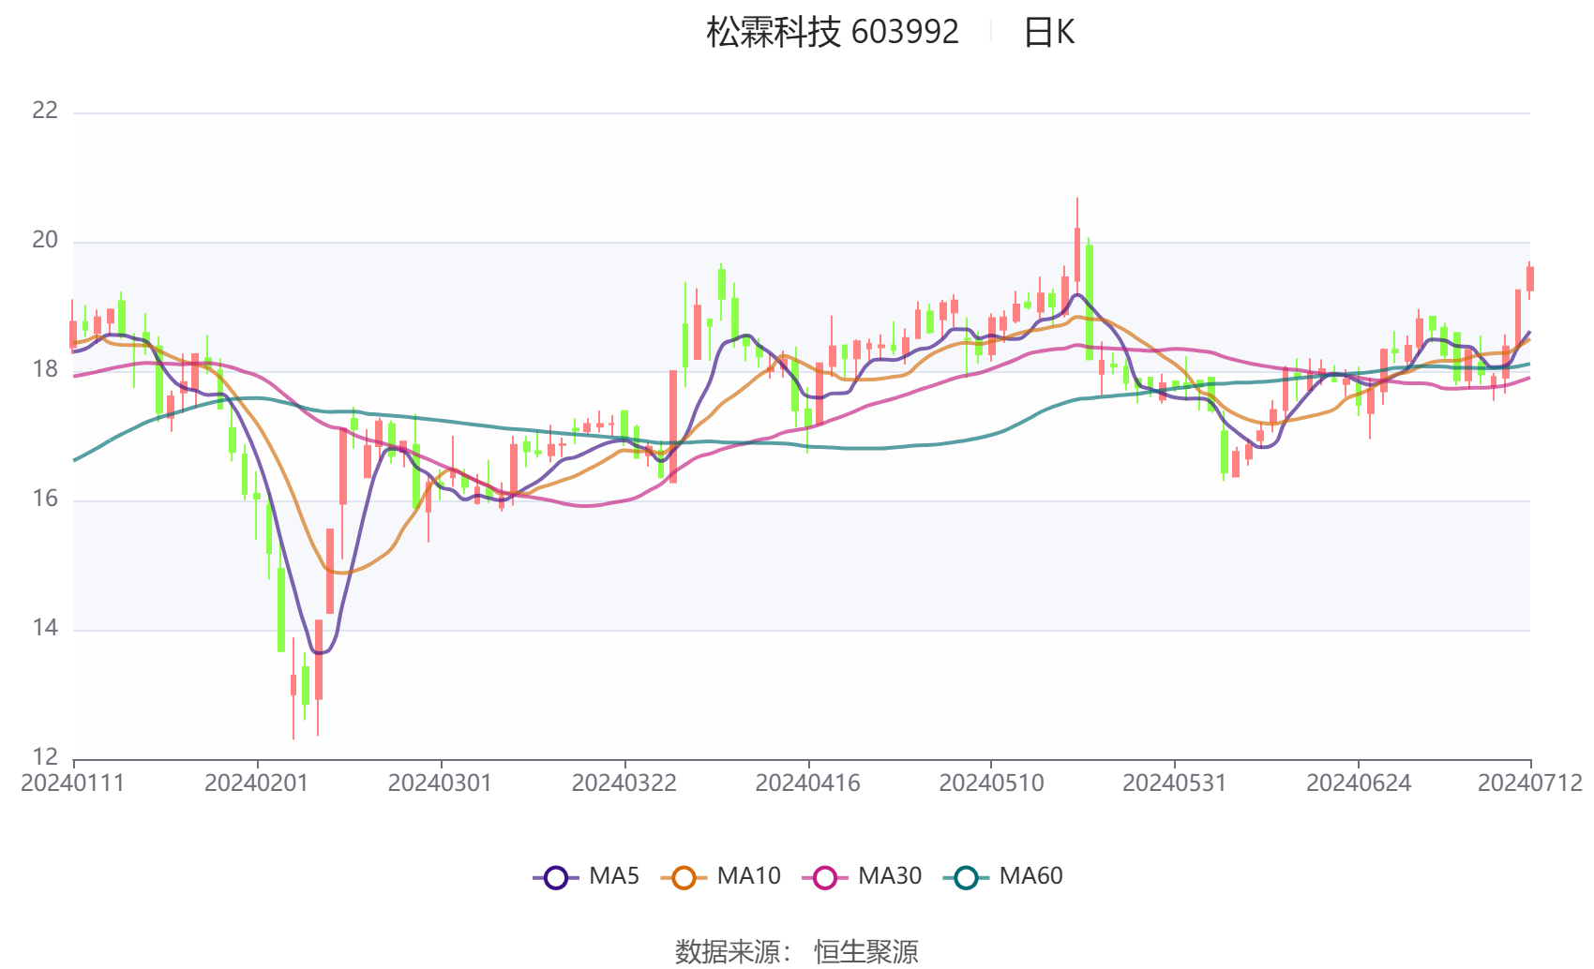
Task: Toggle the MA5 legend marker
Action: (556, 877)
